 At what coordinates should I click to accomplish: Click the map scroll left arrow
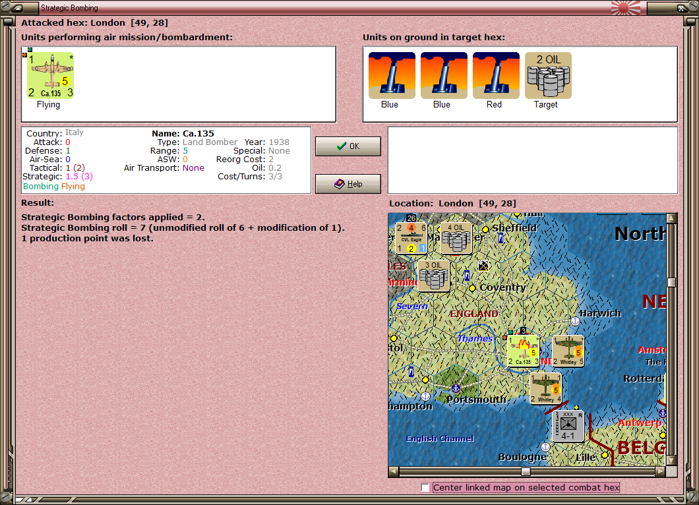[393, 471]
